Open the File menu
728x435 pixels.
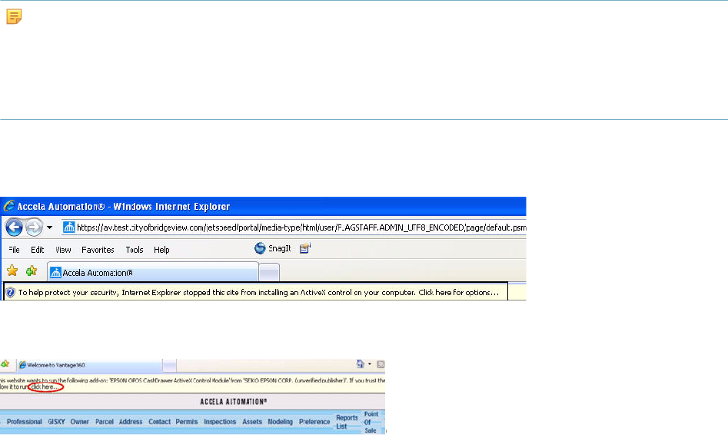click(14, 250)
